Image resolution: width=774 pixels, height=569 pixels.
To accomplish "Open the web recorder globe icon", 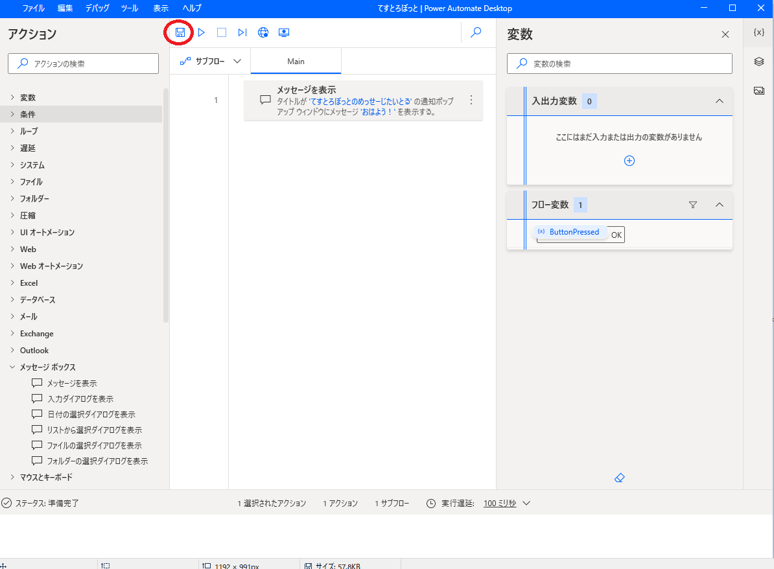I will pos(263,32).
